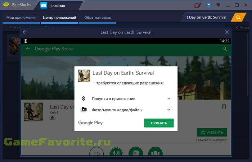
Task: Switch to Мои приложения tab
Action: [21, 18]
